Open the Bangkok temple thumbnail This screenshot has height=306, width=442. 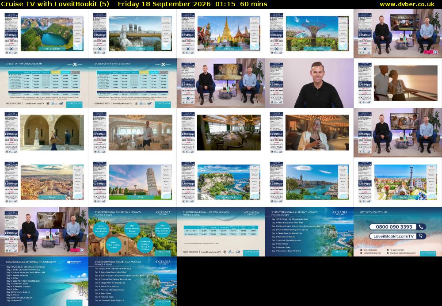[x=221, y=34]
